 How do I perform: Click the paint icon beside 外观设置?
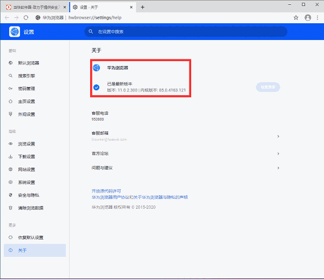coord(11,114)
